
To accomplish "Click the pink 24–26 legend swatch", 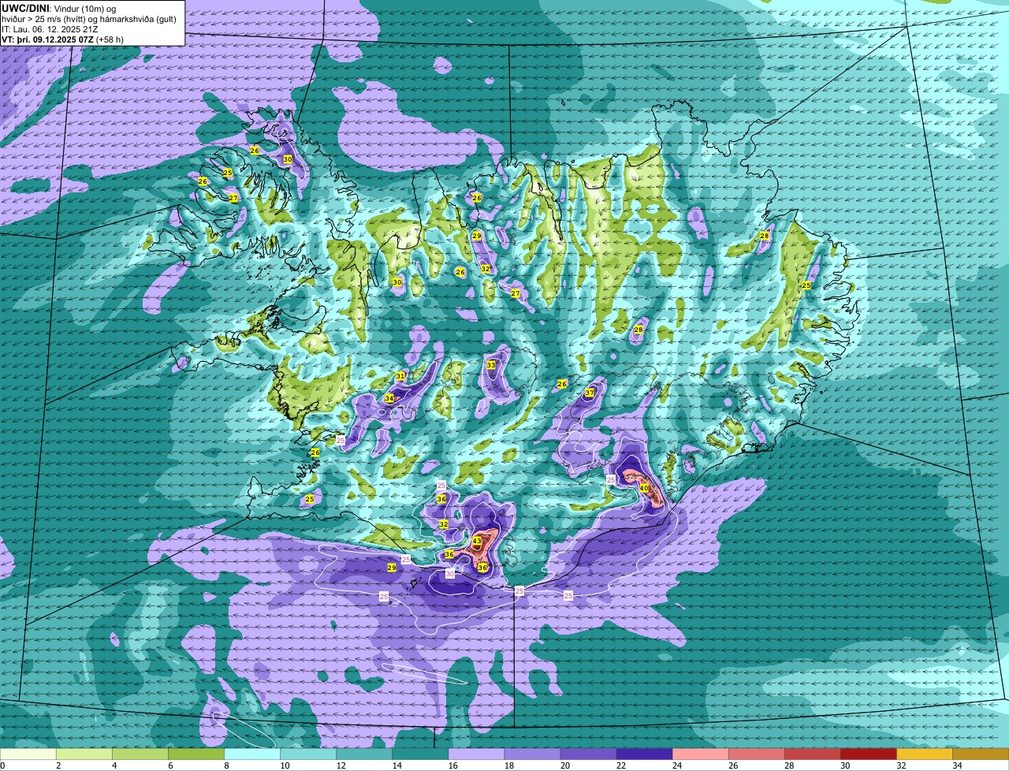I will (x=700, y=754).
